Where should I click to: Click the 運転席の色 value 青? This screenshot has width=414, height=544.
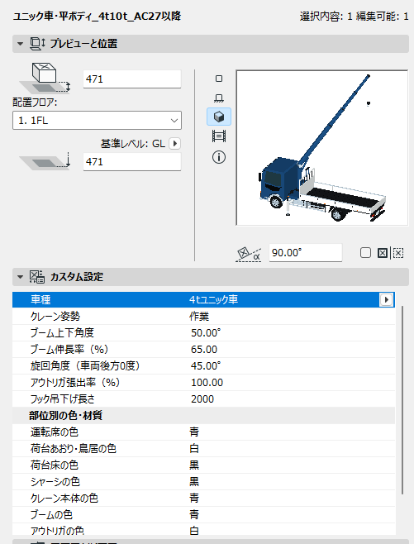pyautogui.click(x=194, y=432)
